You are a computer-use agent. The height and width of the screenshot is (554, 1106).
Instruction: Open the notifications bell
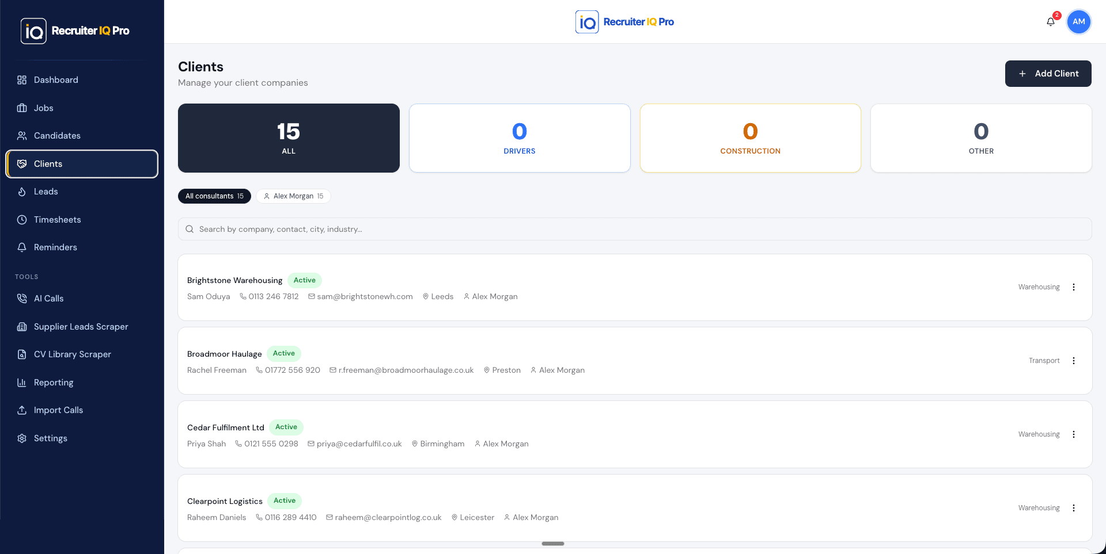click(x=1051, y=22)
